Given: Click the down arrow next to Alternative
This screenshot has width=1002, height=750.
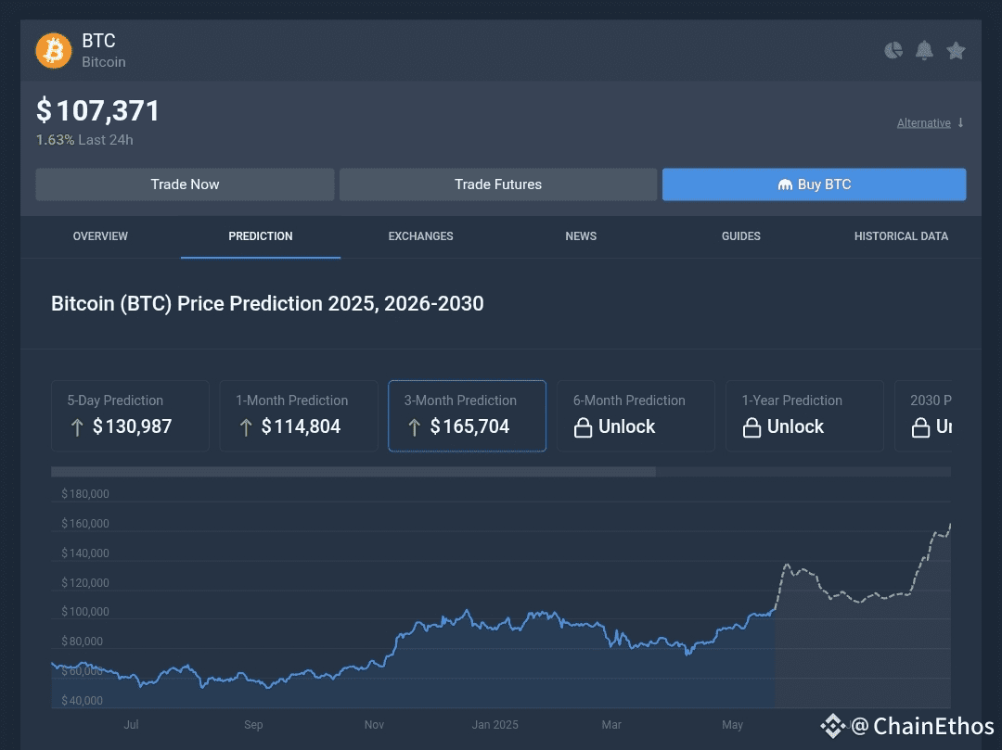Looking at the screenshot, I should (x=960, y=122).
